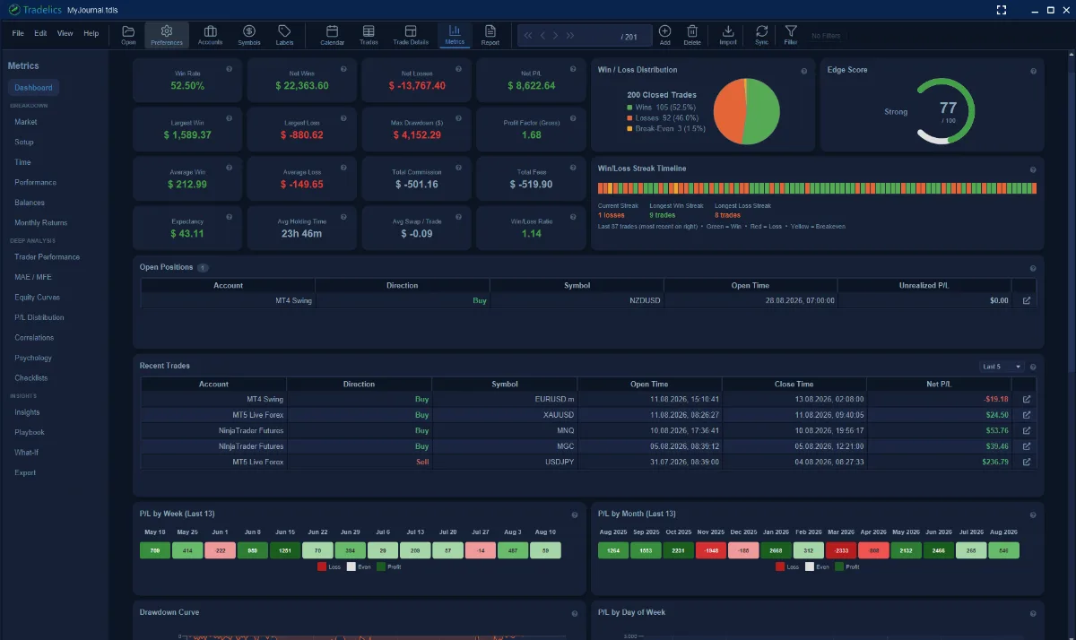Open the Time breakdown page
The width and height of the screenshot is (1076, 640).
tap(22, 162)
